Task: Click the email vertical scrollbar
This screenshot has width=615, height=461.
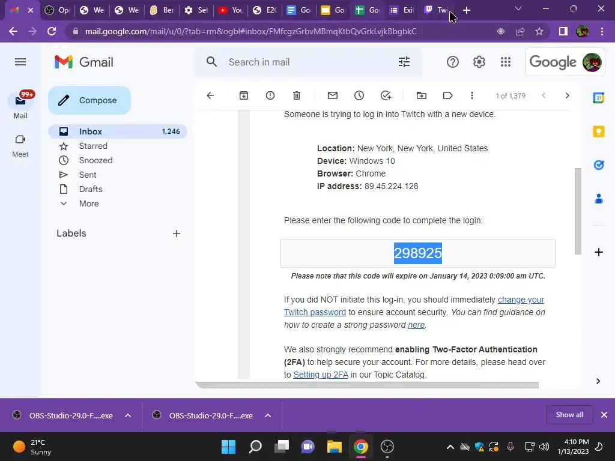Action: coord(578,211)
